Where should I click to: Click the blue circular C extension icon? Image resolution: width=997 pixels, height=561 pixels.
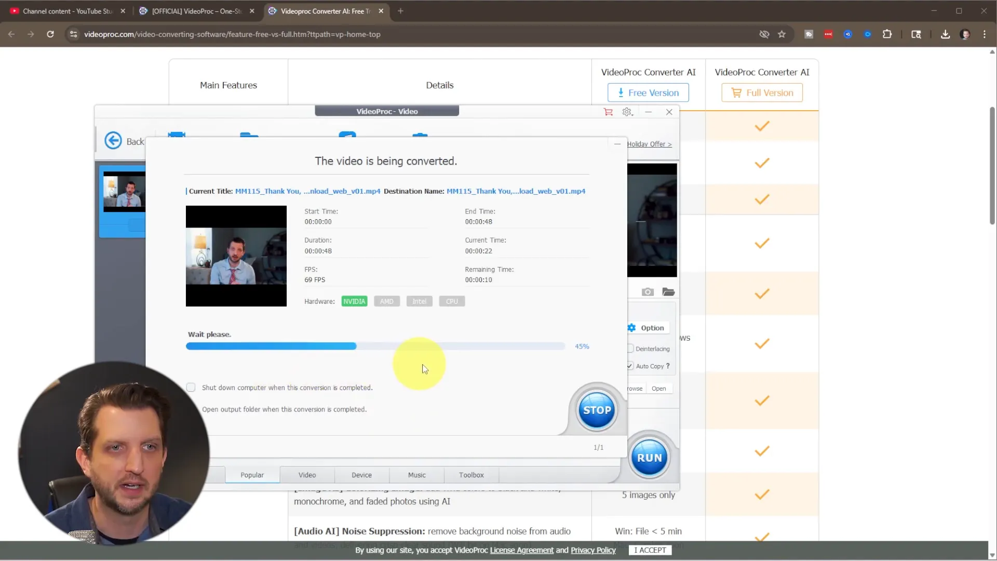tap(868, 34)
